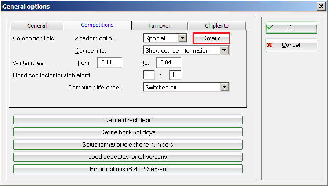
Task: Click the Winter rules from date field
Action: [109, 63]
